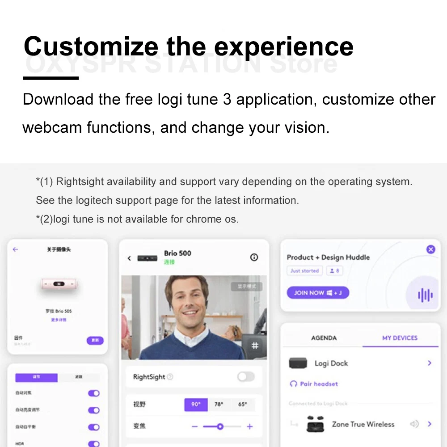This screenshot has height=447, width=447.
Task: Click the RightSight label
Action: tap(149, 377)
